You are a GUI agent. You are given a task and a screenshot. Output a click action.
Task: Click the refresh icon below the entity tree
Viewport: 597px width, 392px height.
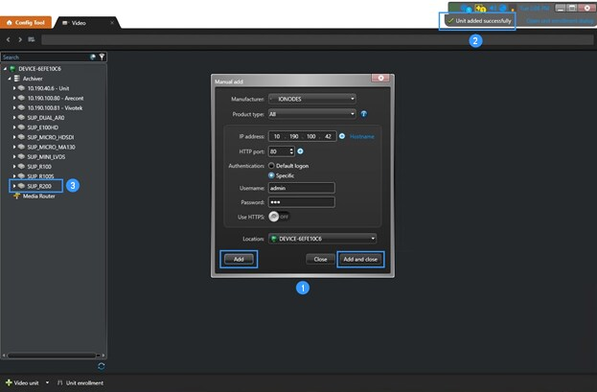(x=102, y=366)
